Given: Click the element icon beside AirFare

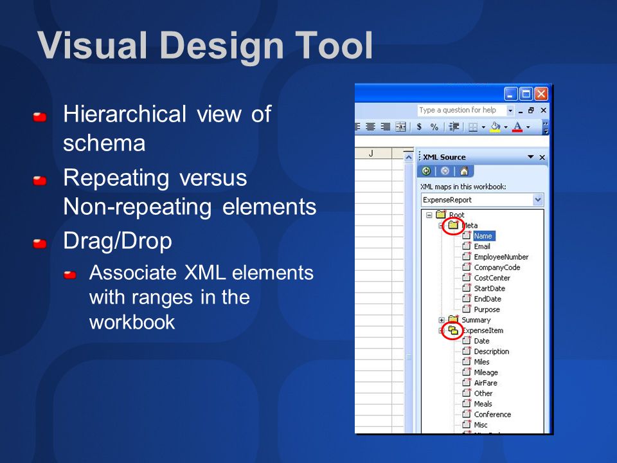Looking at the screenshot, I should (467, 382).
